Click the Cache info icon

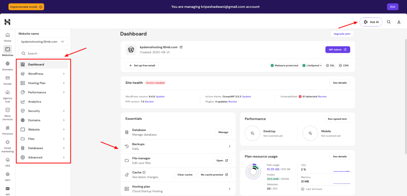144,172
